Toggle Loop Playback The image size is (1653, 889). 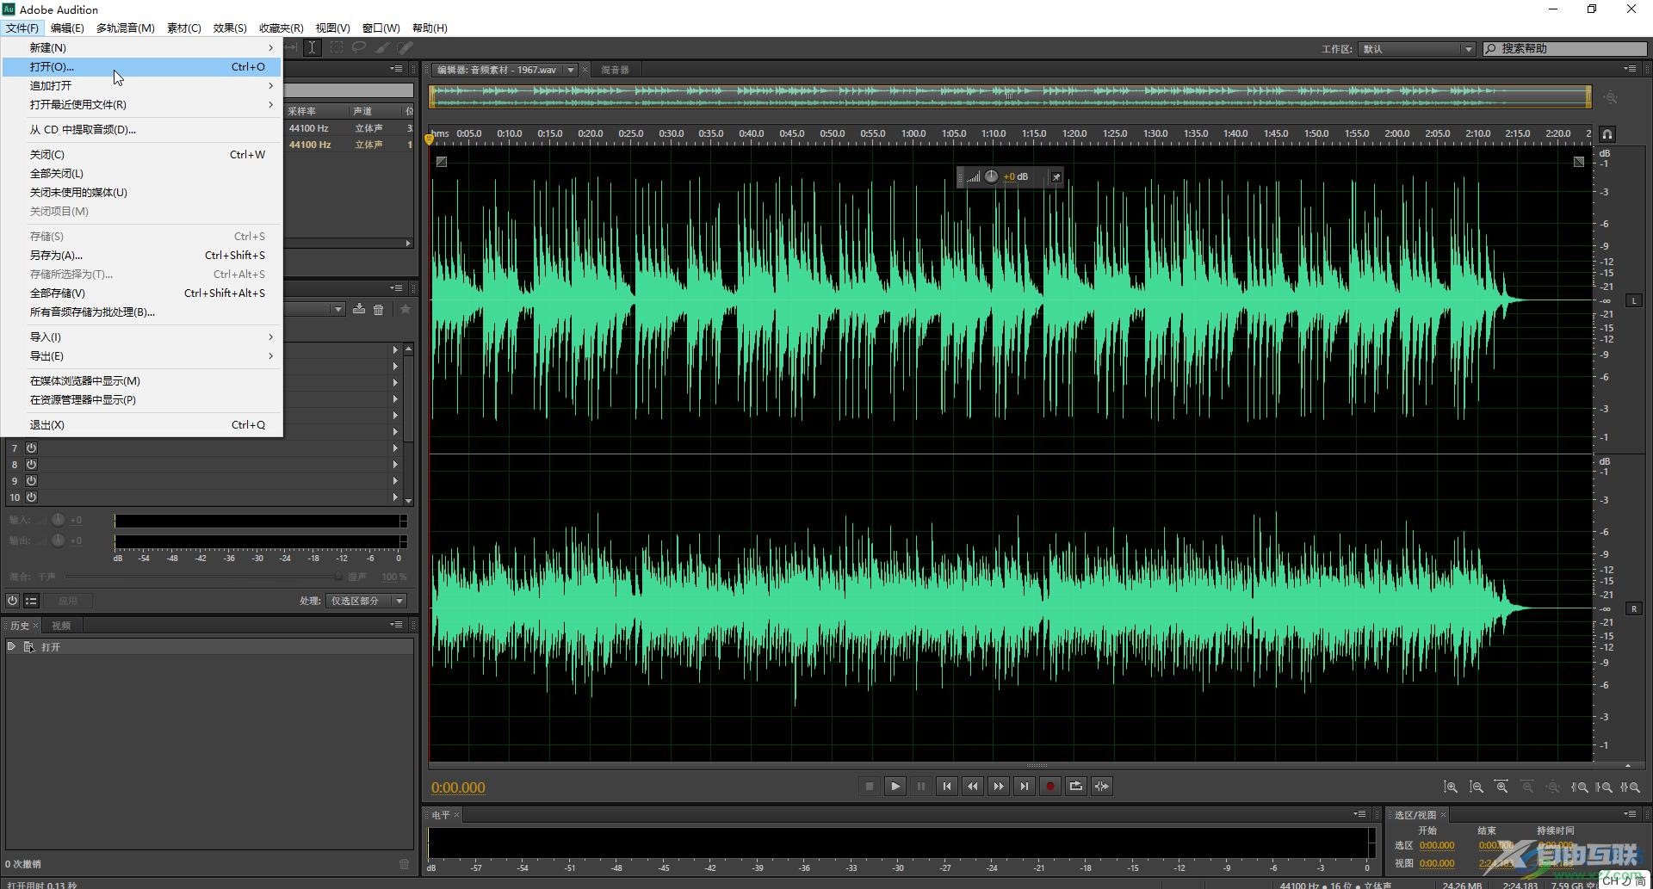(x=1076, y=786)
